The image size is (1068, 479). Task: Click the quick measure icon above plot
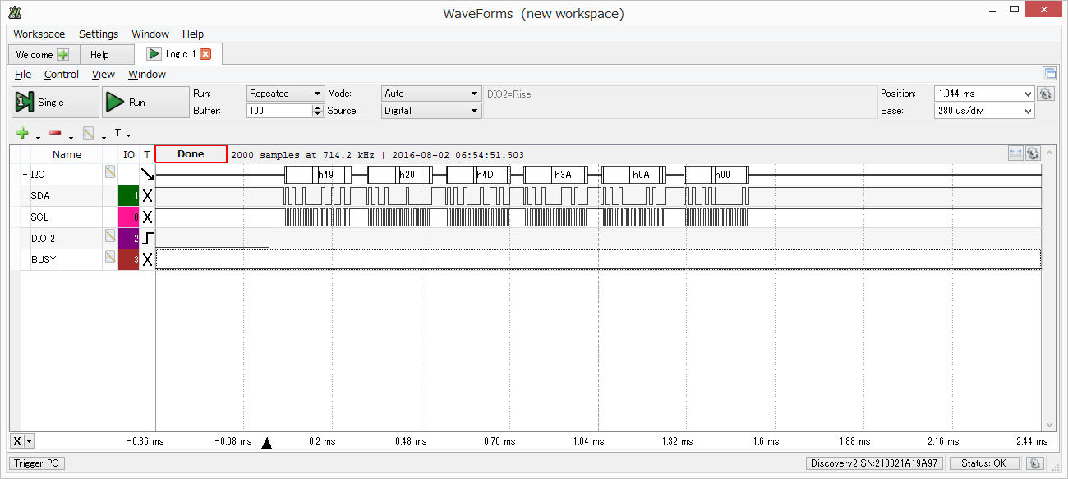coord(1015,153)
